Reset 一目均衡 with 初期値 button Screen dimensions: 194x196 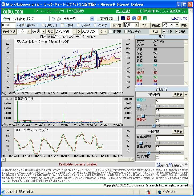178,131
